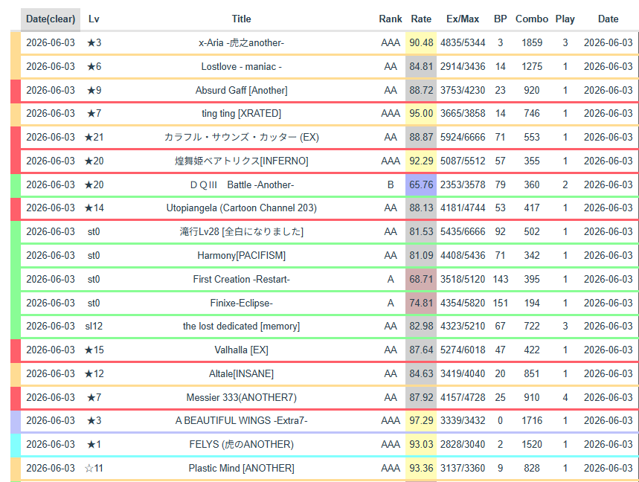This screenshot has height=482, width=639.
Task: Click level cell ☆11
Action: (94, 468)
